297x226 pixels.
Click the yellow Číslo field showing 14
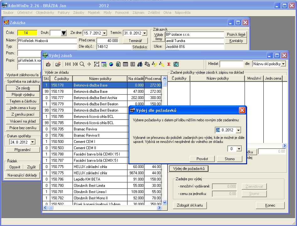coord(27,33)
